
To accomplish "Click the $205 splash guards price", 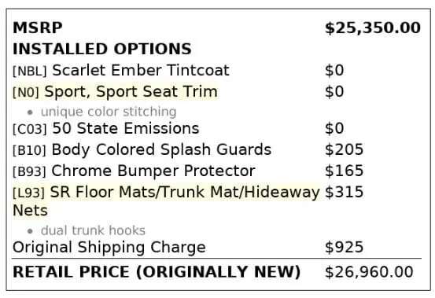I will point(344,149).
